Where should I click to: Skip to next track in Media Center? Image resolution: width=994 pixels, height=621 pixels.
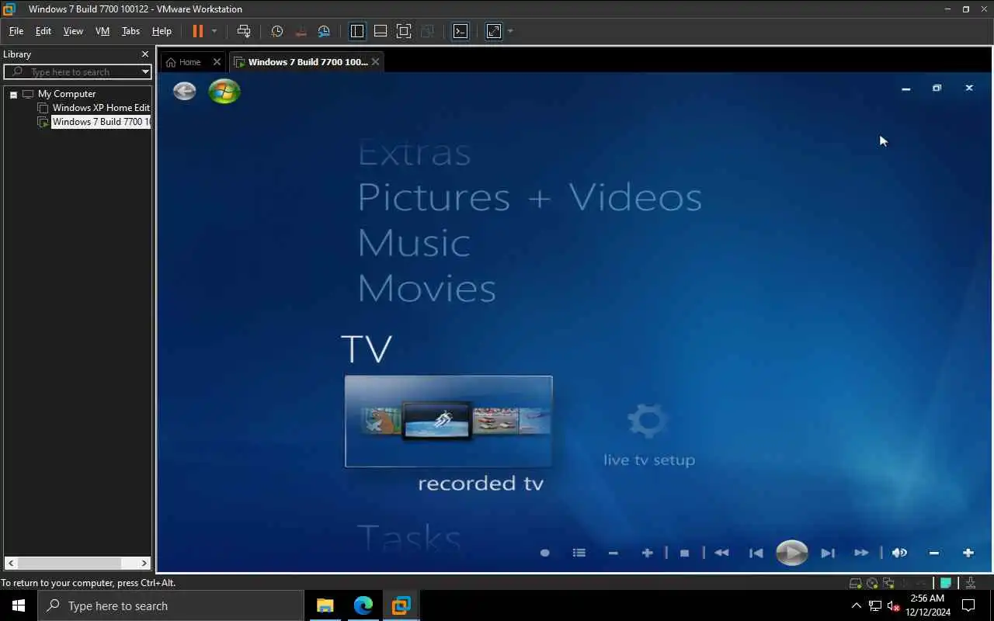click(x=828, y=553)
